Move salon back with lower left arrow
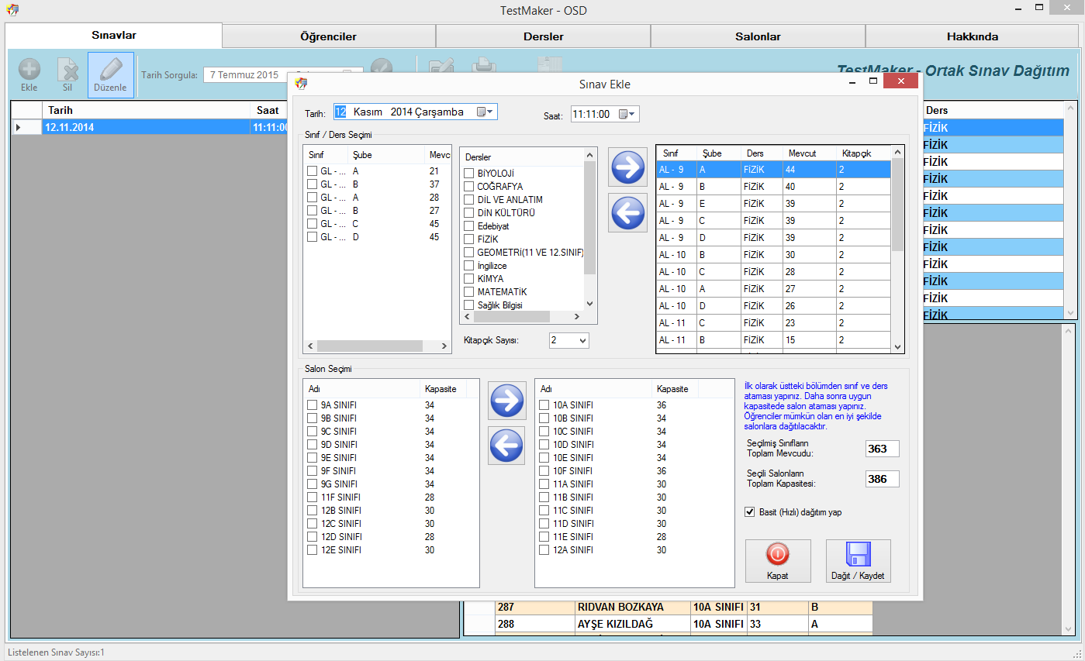Viewport: 1085px width, 661px height. [506, 445]
